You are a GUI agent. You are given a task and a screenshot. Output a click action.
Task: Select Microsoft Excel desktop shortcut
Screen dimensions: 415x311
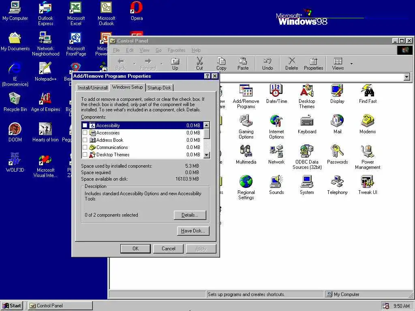click(x=76, y=13)
